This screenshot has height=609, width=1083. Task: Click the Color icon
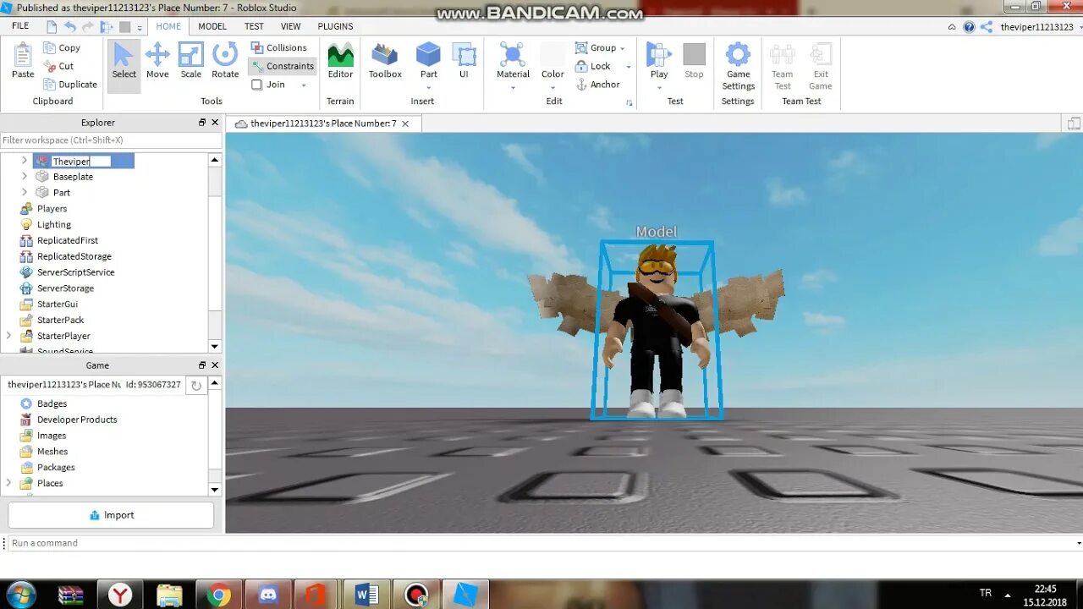(552, 56)
